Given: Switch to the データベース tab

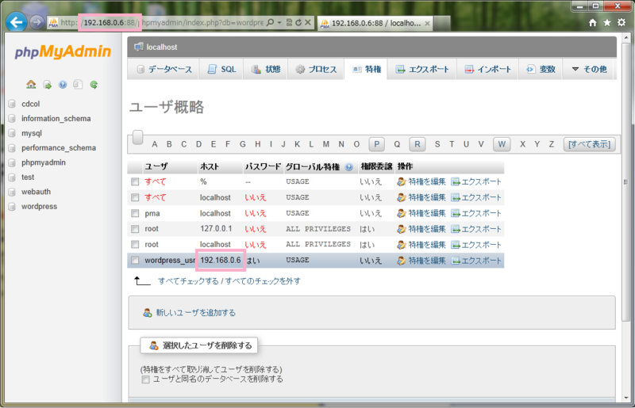Looking at the screenshot, I should coord(164,69).
